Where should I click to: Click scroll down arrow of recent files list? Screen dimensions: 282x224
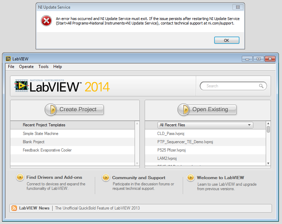pyautogui.click(x=268, y=163)
